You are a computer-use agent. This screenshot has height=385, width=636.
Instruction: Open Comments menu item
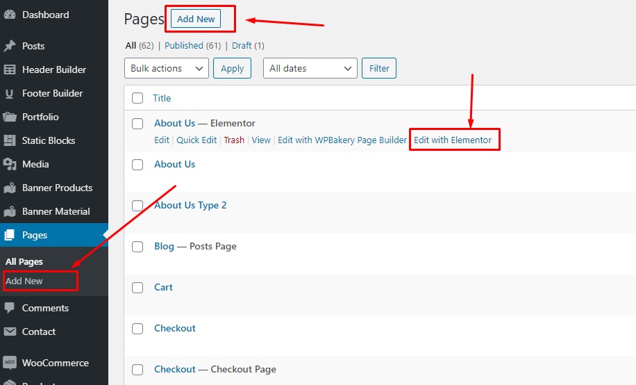tap(45, 308)
